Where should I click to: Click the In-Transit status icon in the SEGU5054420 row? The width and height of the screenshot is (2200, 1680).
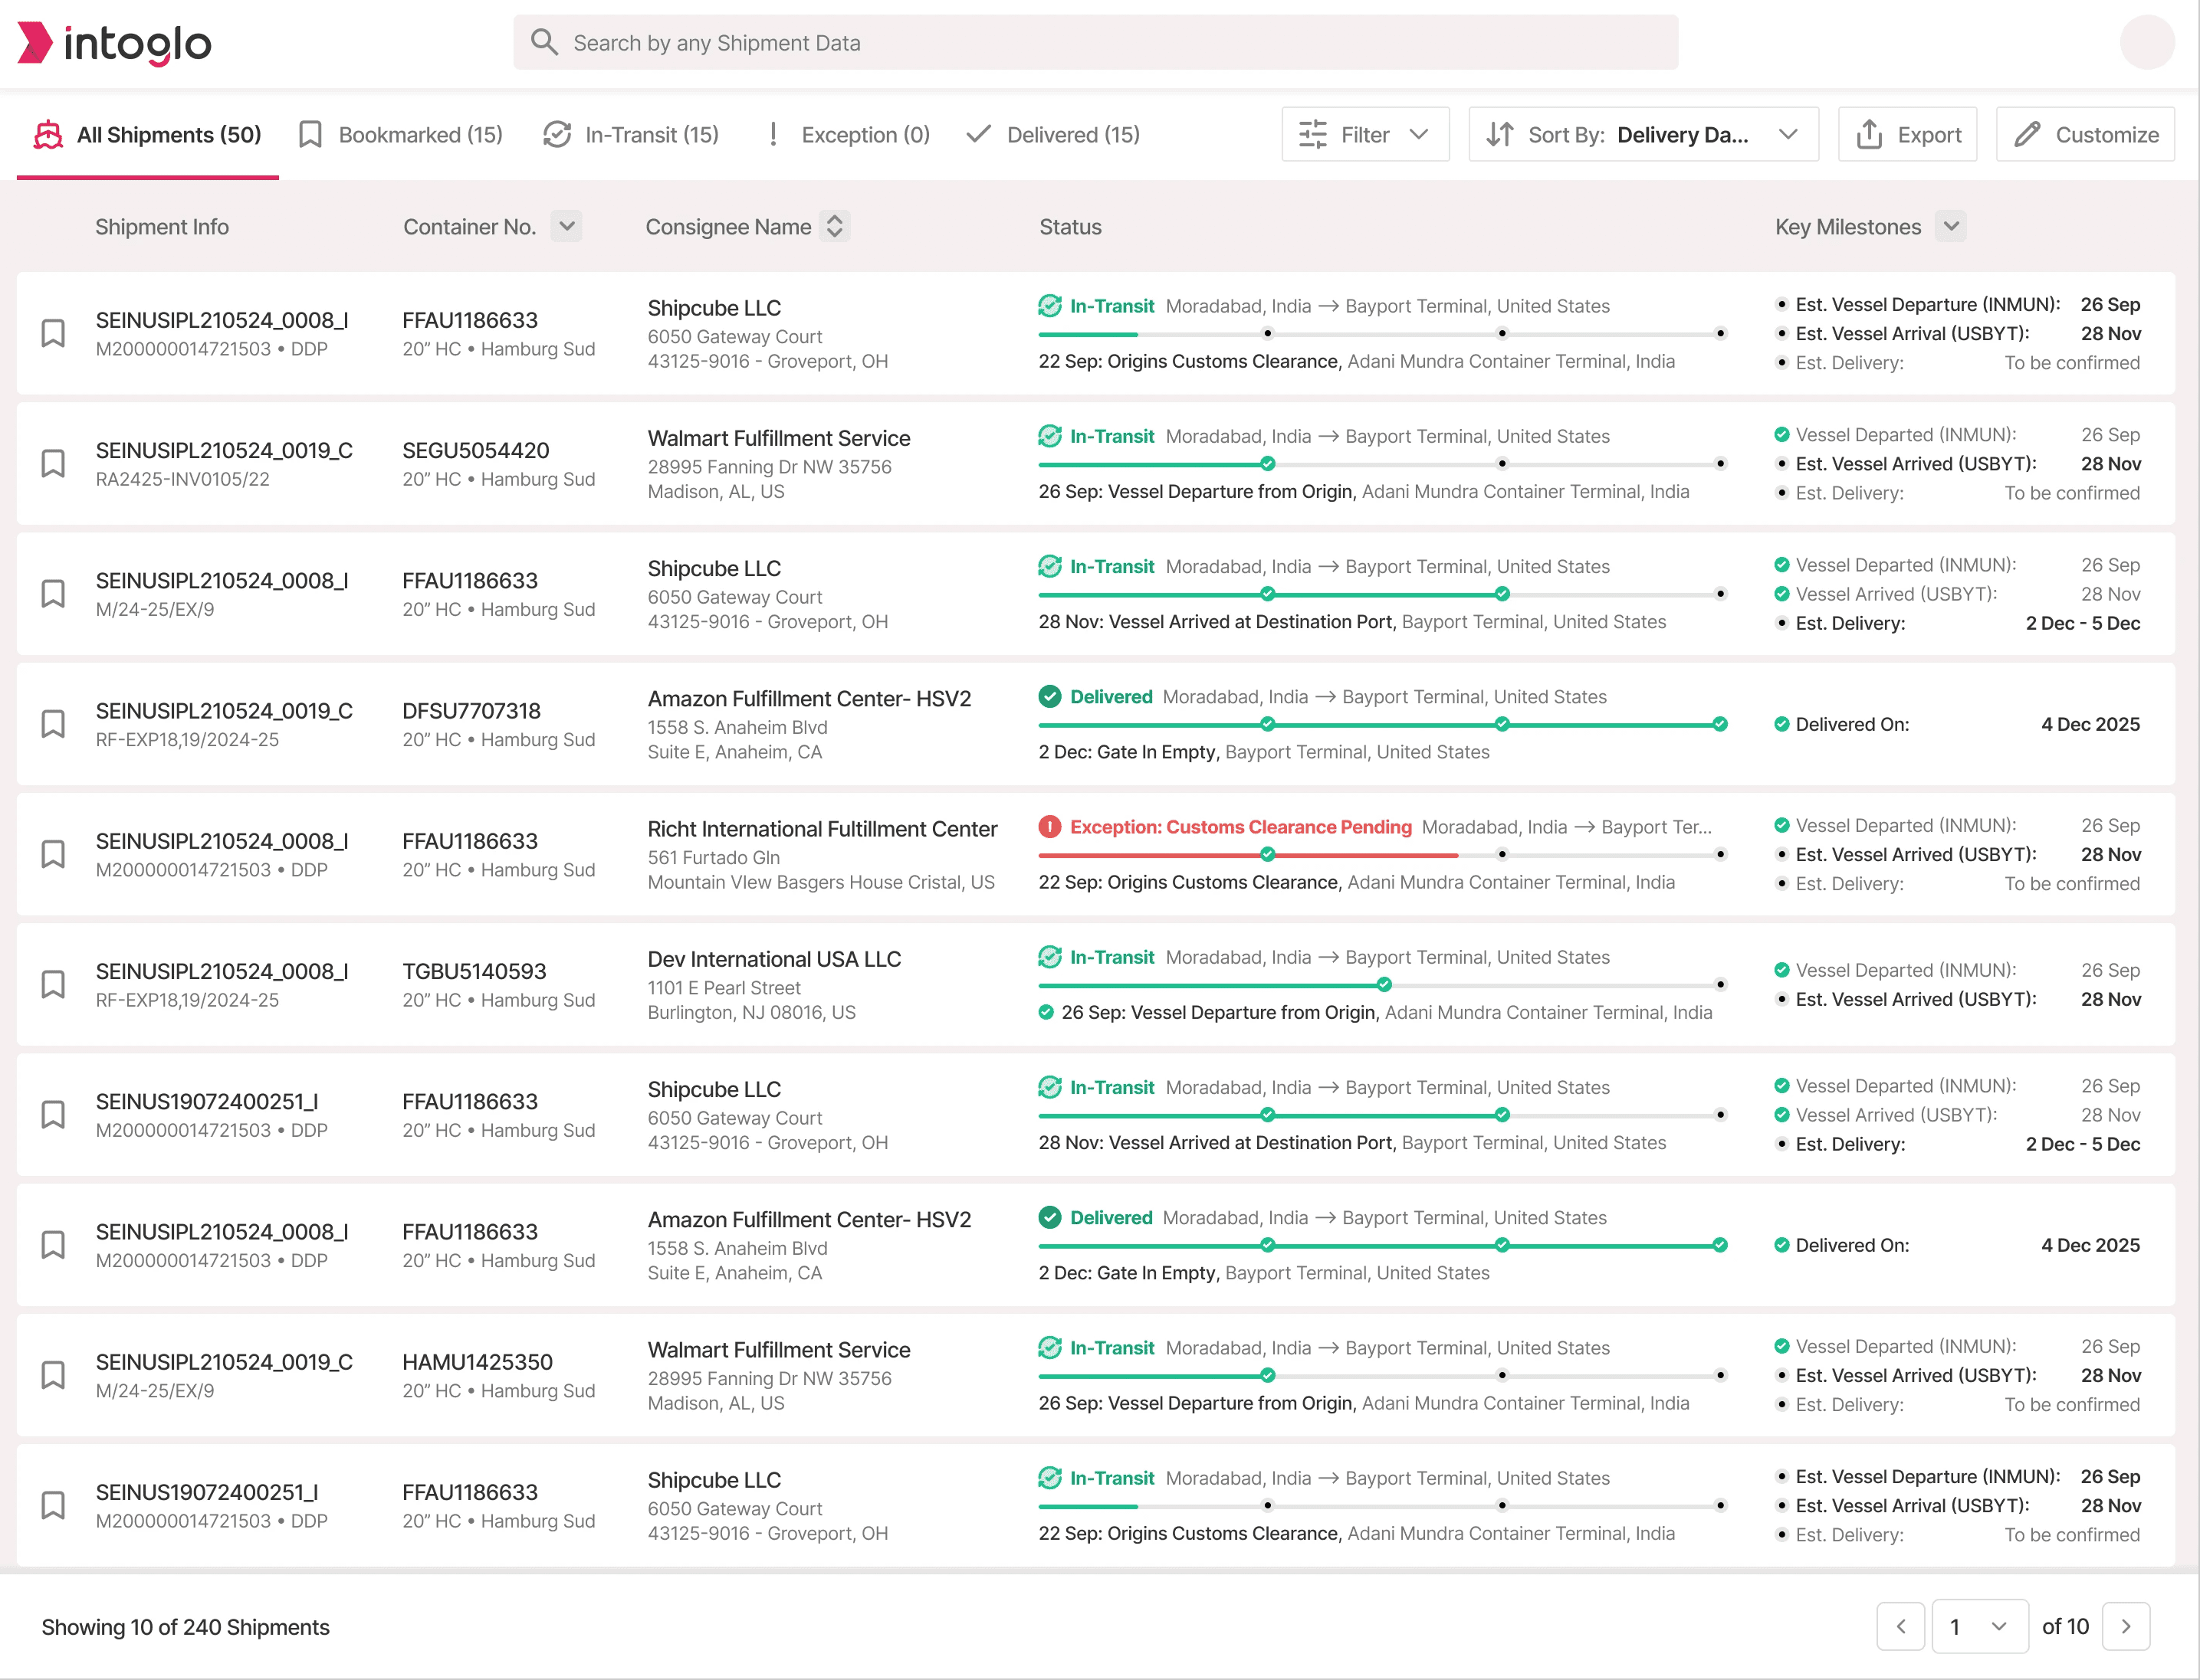[x=1049, y=436]
